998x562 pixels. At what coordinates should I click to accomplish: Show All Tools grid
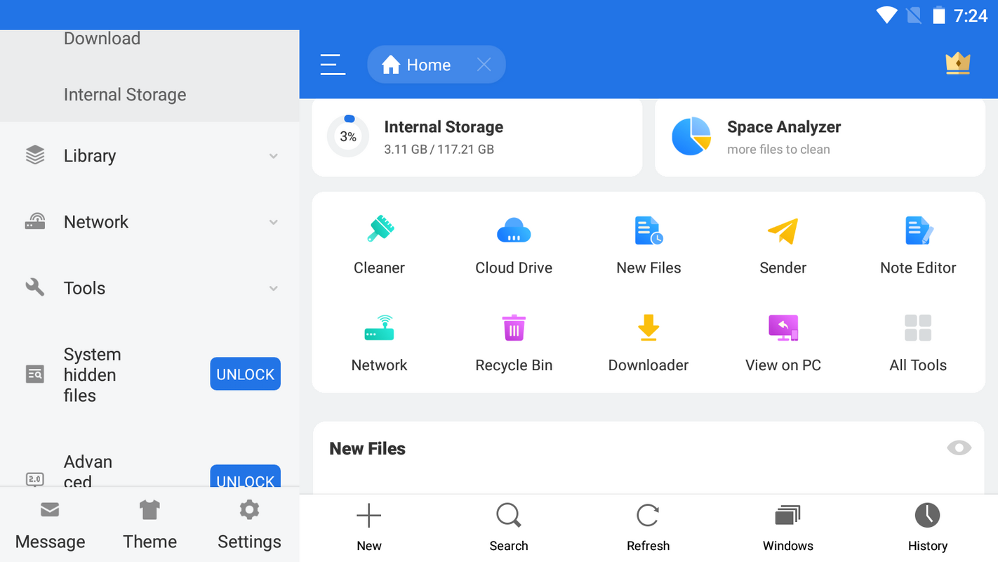918,343
